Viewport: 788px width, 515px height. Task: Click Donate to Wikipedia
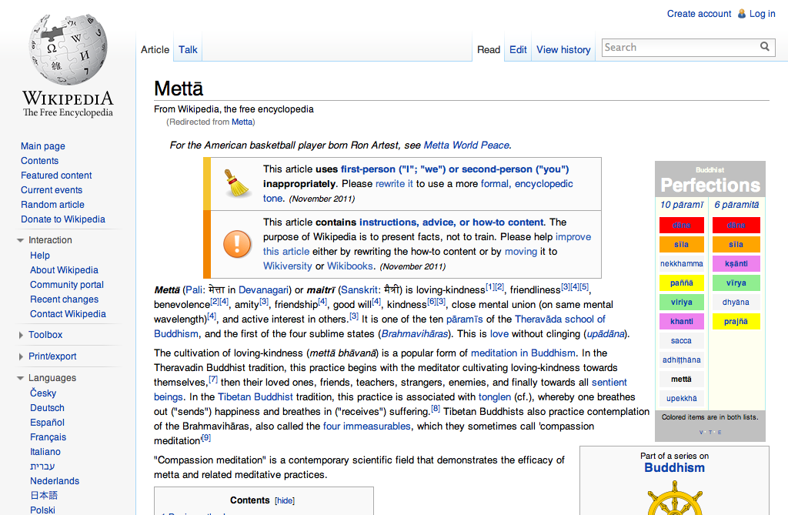[63, 219]
